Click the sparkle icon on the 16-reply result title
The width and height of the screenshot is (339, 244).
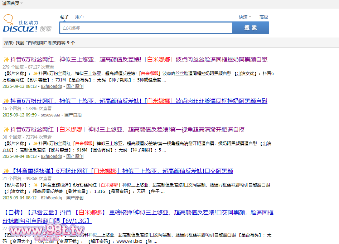[6, 101]
